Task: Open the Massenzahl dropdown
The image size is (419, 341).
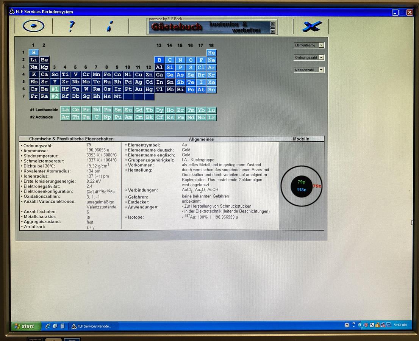Action: click(308, 70)
